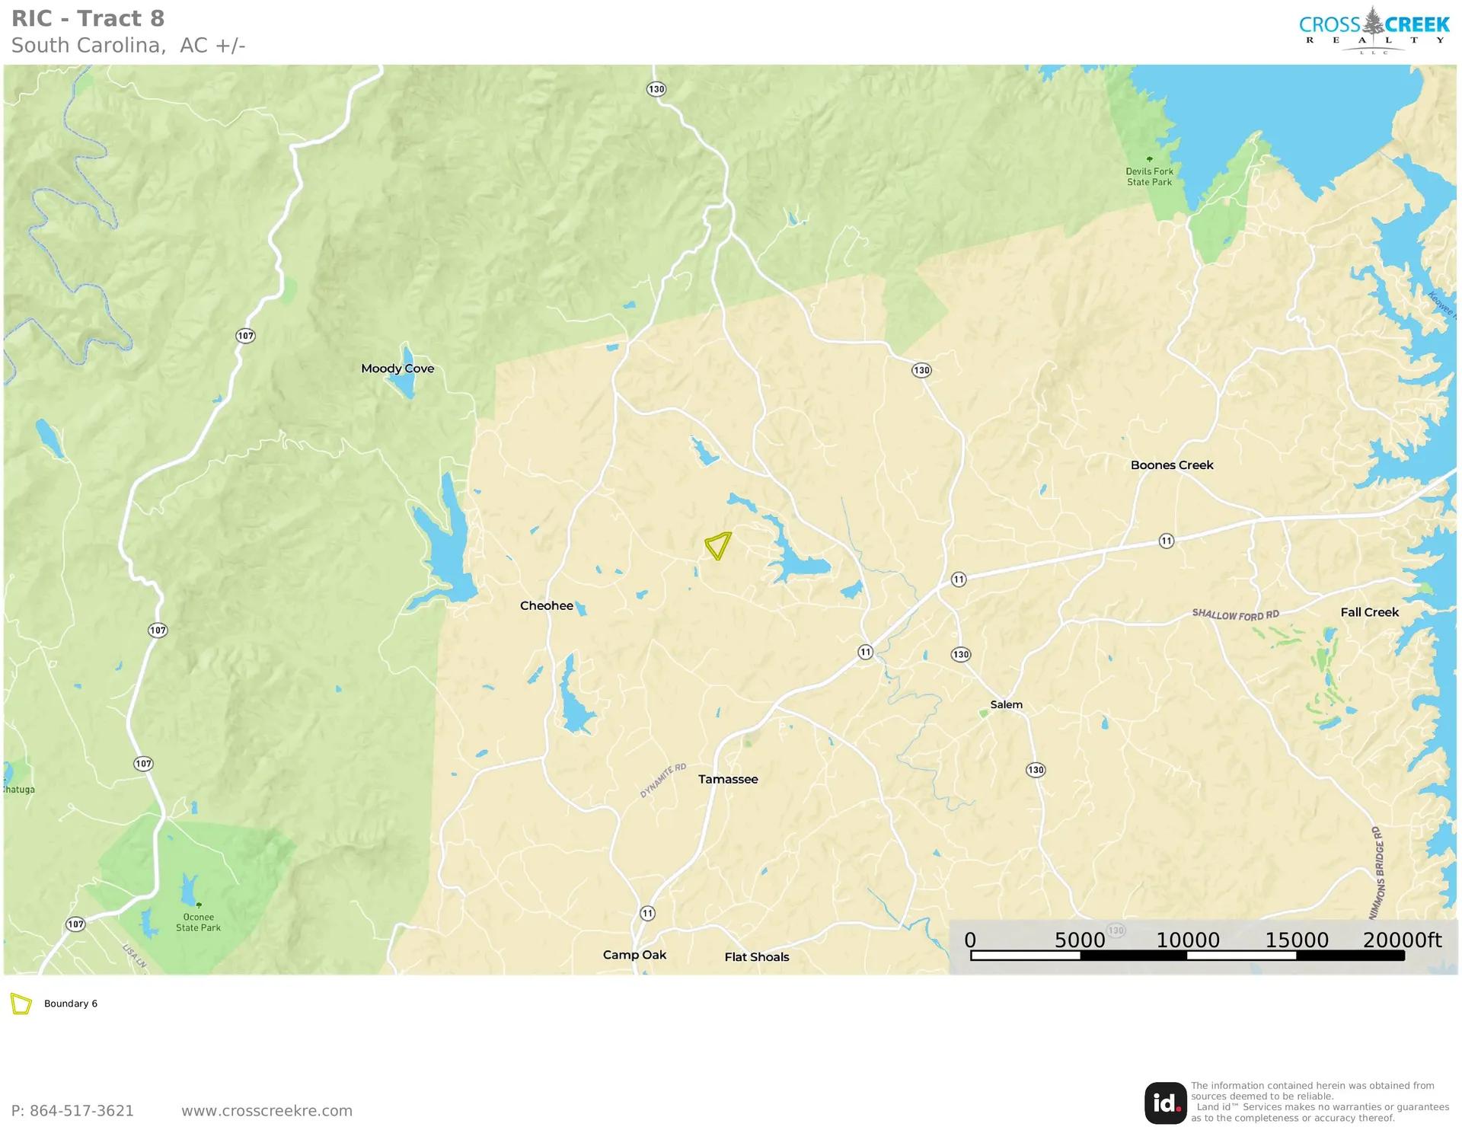Screen dimensions: 1462x1130
Task: Click the black Land id logo
Action: pyautogui.click(x=1165, y=1103)
